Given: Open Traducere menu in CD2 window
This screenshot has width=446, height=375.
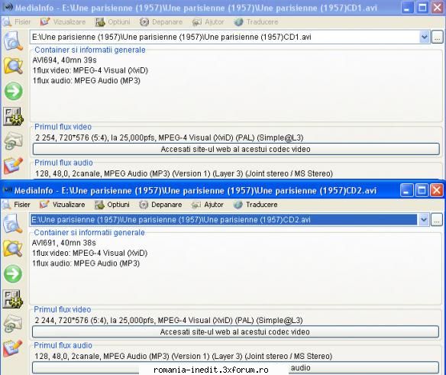Looking at the screenshot, I should pyautogui.click(x=255, y=205).
